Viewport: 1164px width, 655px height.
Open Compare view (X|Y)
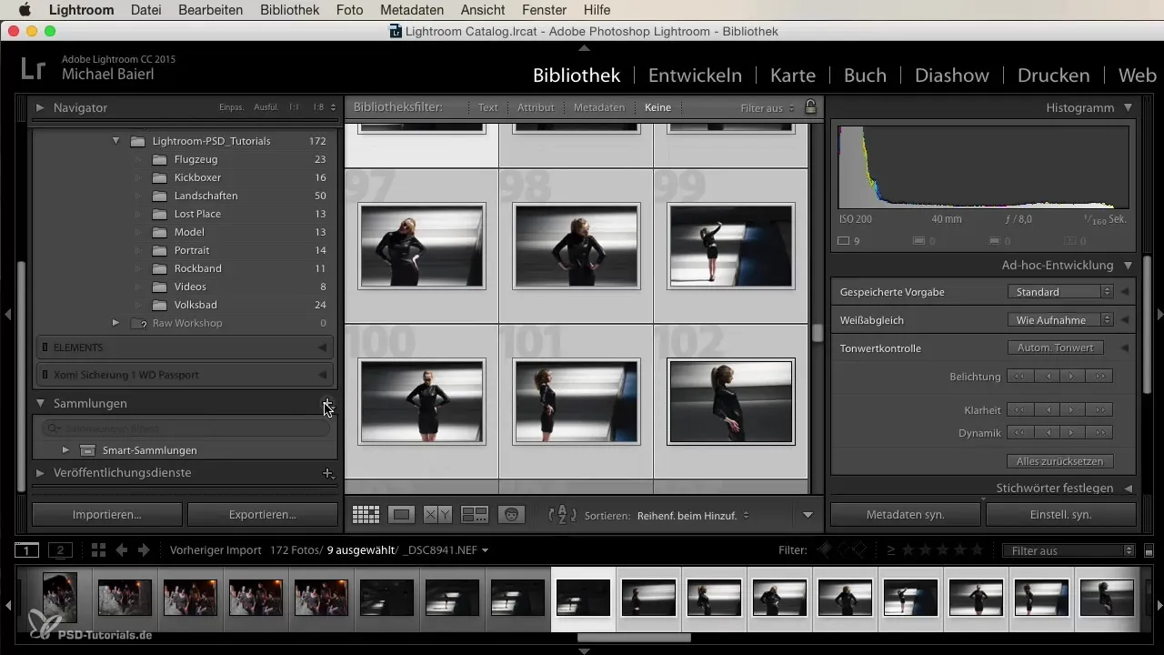pos(438,515)
